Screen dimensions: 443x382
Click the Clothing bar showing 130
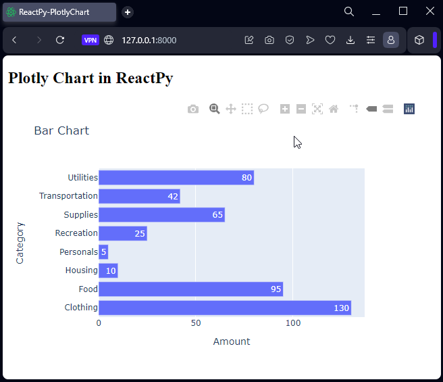pos(225,308)
